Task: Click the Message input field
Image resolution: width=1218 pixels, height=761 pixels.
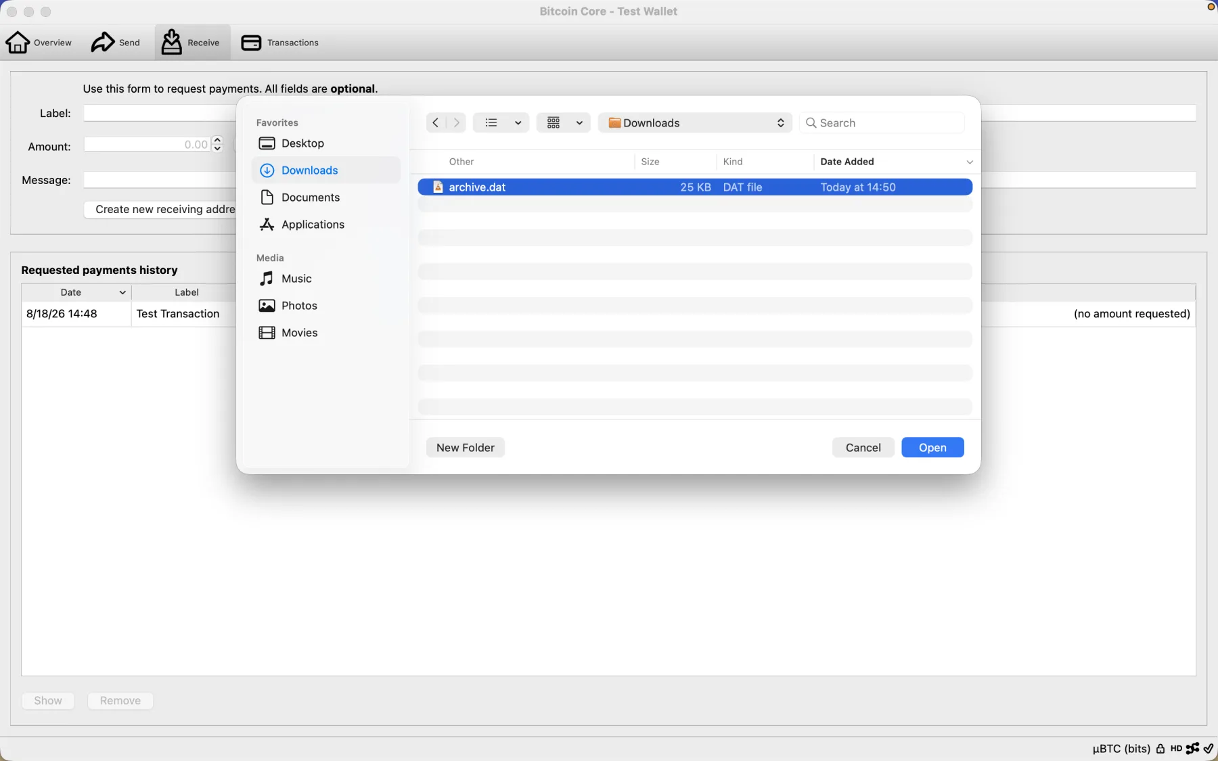Action: 160,180
